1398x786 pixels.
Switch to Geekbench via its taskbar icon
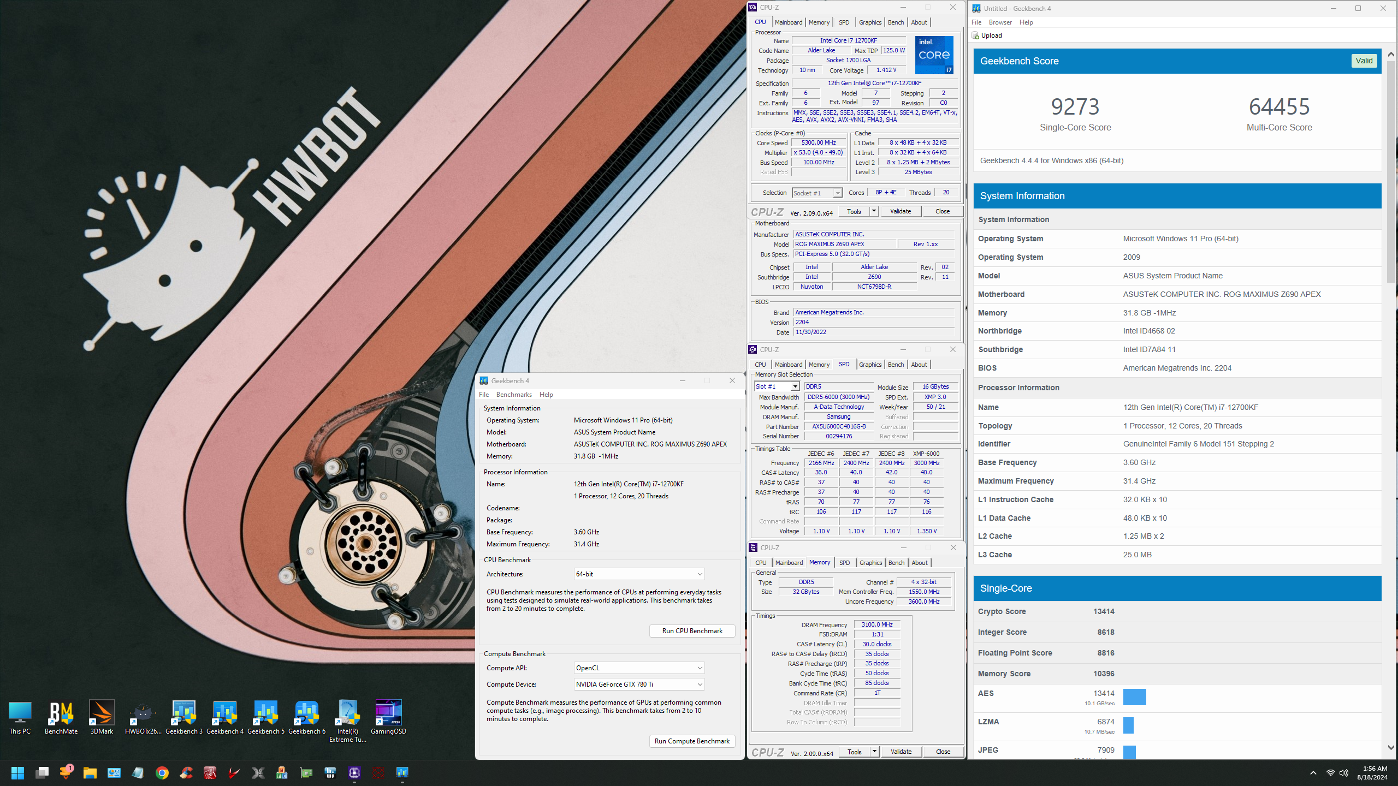click(402, 773)
